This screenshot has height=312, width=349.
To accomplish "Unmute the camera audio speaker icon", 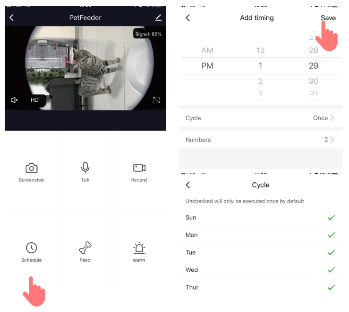I will coord(15,100).
